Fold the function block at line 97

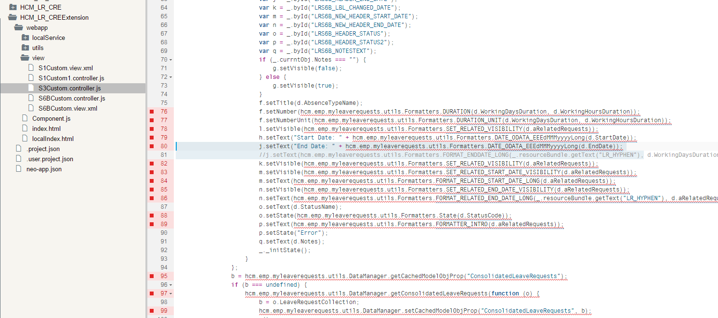coord(171,293)
